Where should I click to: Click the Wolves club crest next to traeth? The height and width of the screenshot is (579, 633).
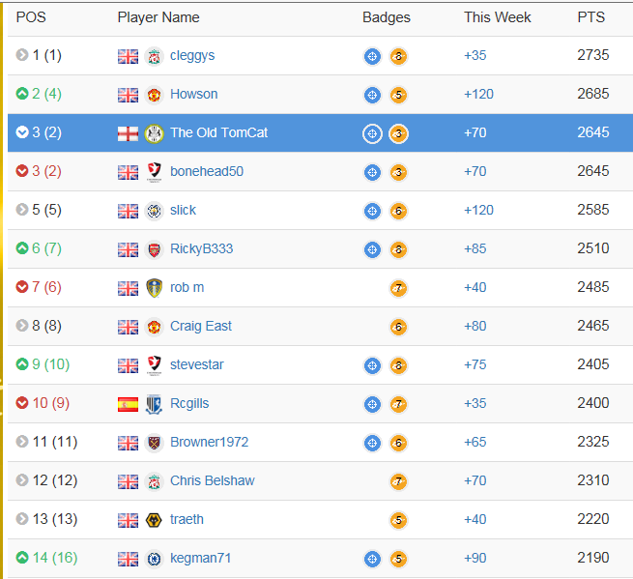coord(154,520)
